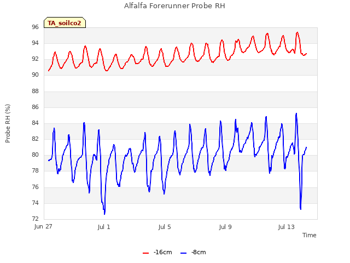Click the 82 y-axis tick label
Image resolution: width=350 pixels, height=263 pixels.
[35, 139]
